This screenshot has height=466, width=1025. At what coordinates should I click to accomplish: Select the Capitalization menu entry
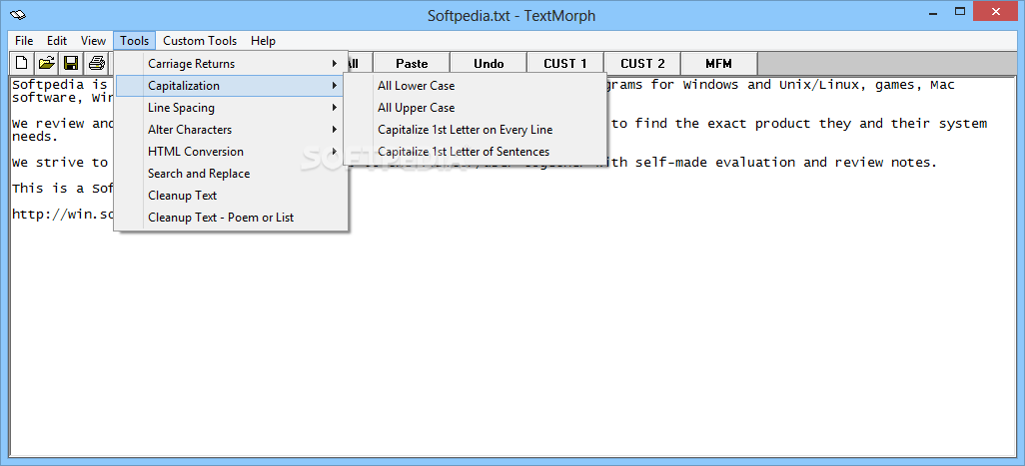click(230, 86)
